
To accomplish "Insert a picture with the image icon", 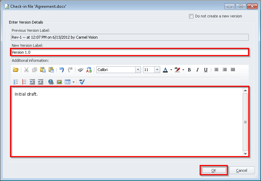I will (59, 82).
